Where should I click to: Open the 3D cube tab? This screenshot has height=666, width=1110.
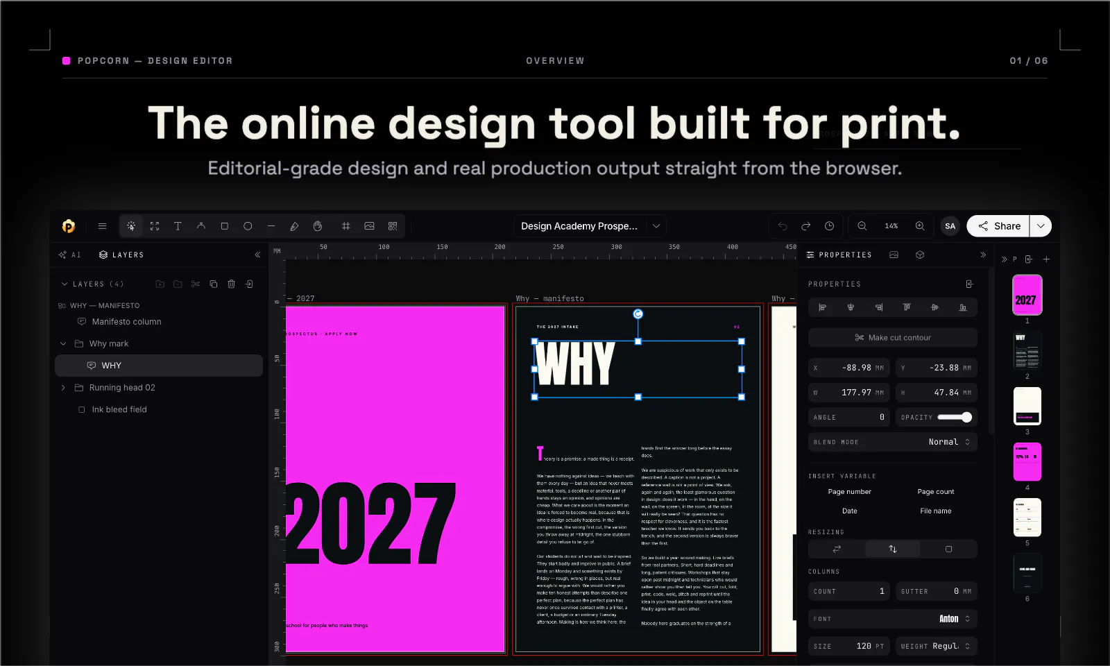point(920,255)
